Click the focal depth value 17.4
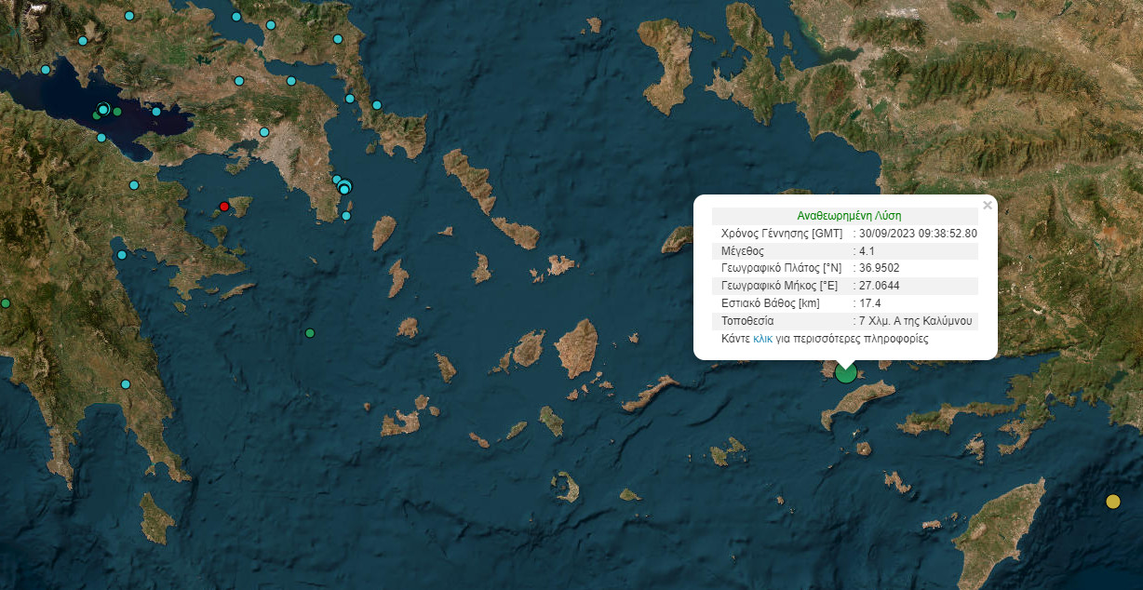This screenshot has height=590, width=1143. [870, 304]
